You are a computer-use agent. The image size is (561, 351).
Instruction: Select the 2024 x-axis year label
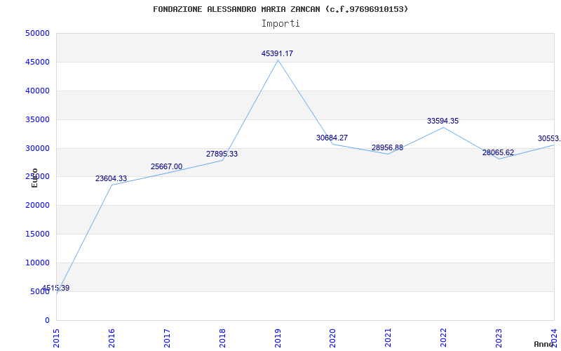554,338
